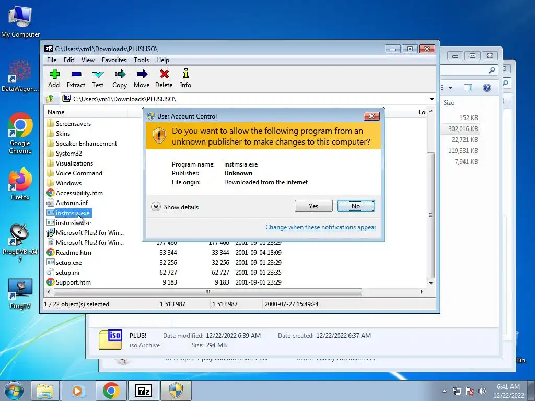The image size is (535, 401).
Task: Open the Edit menu
Action: tap(69, 60)
